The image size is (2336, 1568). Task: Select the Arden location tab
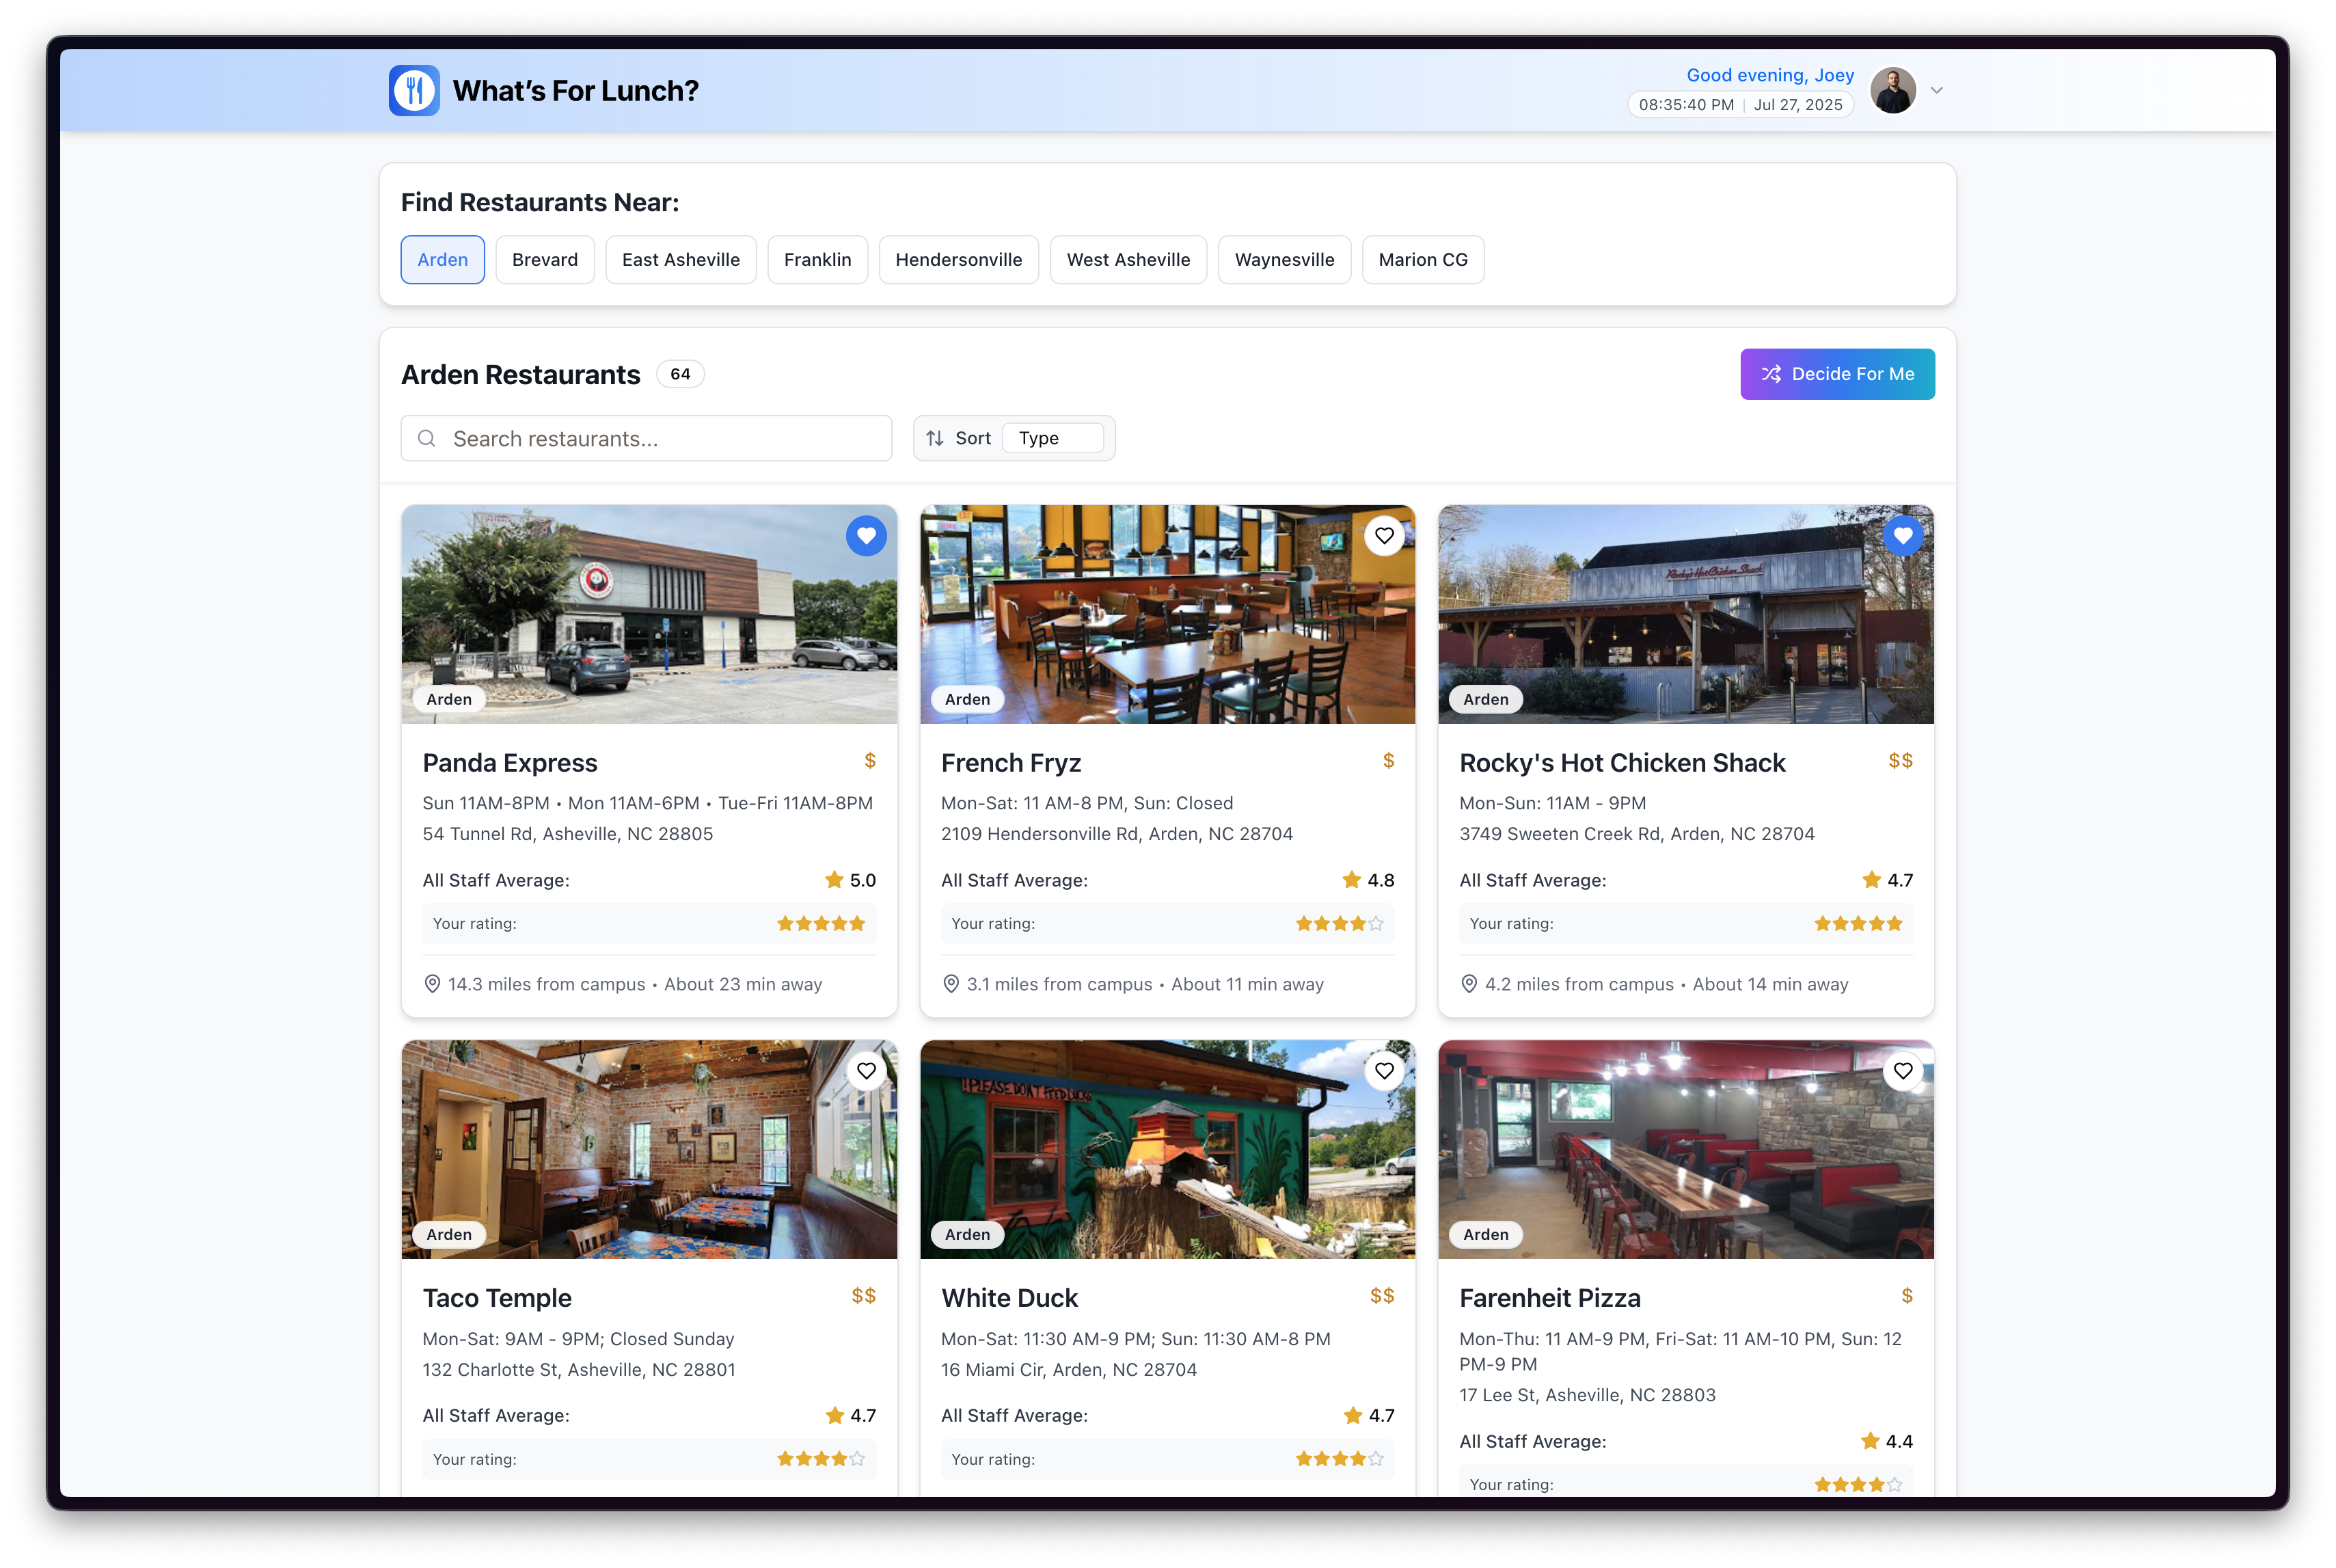443,260
